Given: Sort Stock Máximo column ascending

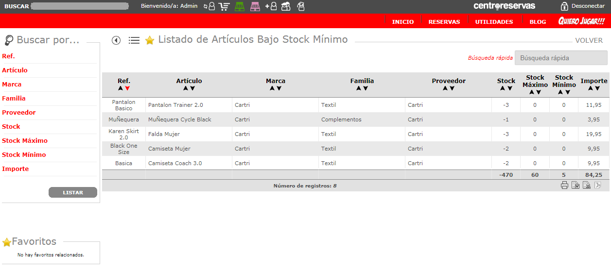Looking at the screenshot, I should point(532,92).
